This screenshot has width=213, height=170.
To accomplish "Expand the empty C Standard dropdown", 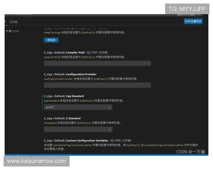I will (78, 129).
